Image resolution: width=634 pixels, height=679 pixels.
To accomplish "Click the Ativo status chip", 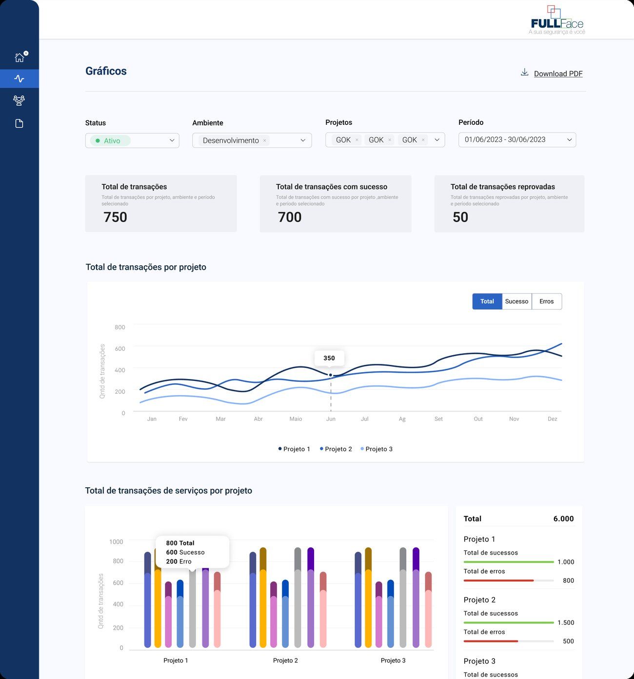I will [x=110, y=140].
